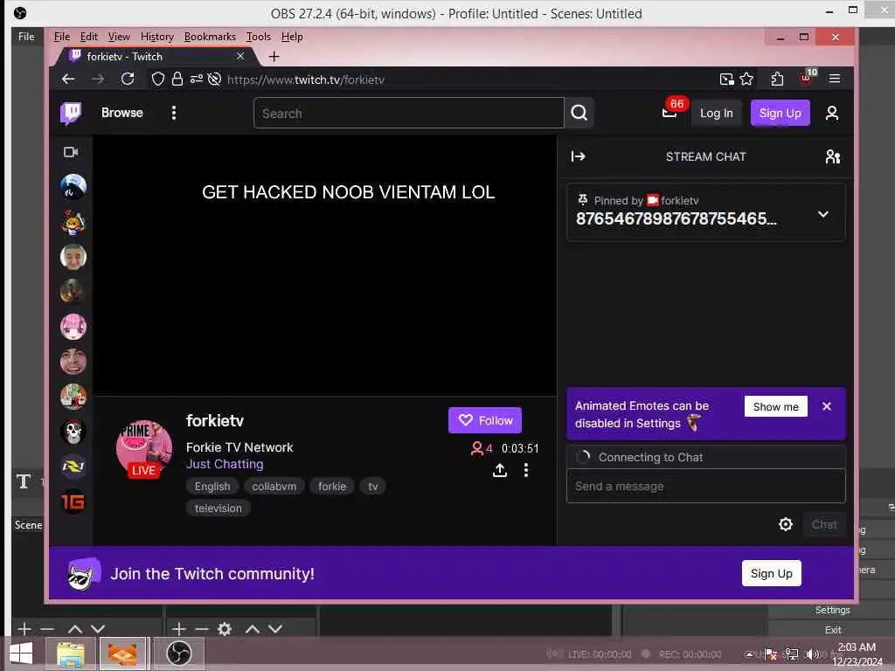Share the forkietv stream
Image resolution: width=895 pixels, height=671 pixels.
[x=499, y=469]
